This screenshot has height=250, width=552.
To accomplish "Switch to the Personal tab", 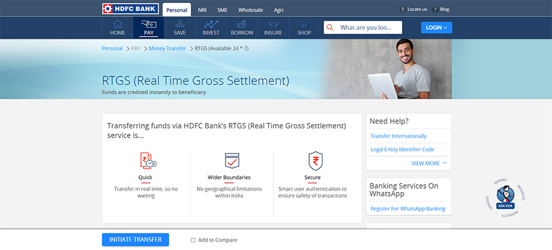I will (177, 10).
